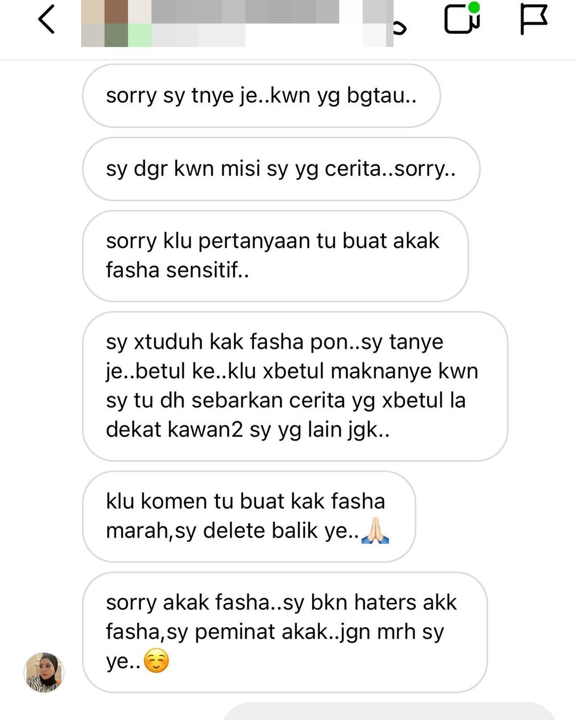Select the 'sy delete balik ye' message bubble
The height and width of the screenshot is (720, 576).
click(x=249, y=516)
